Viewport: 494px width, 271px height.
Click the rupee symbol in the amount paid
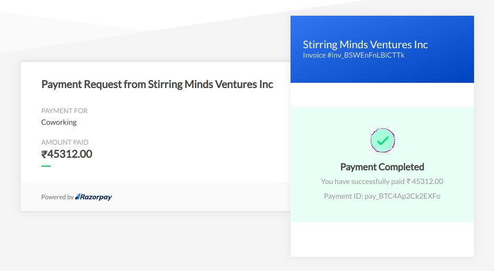44,154
